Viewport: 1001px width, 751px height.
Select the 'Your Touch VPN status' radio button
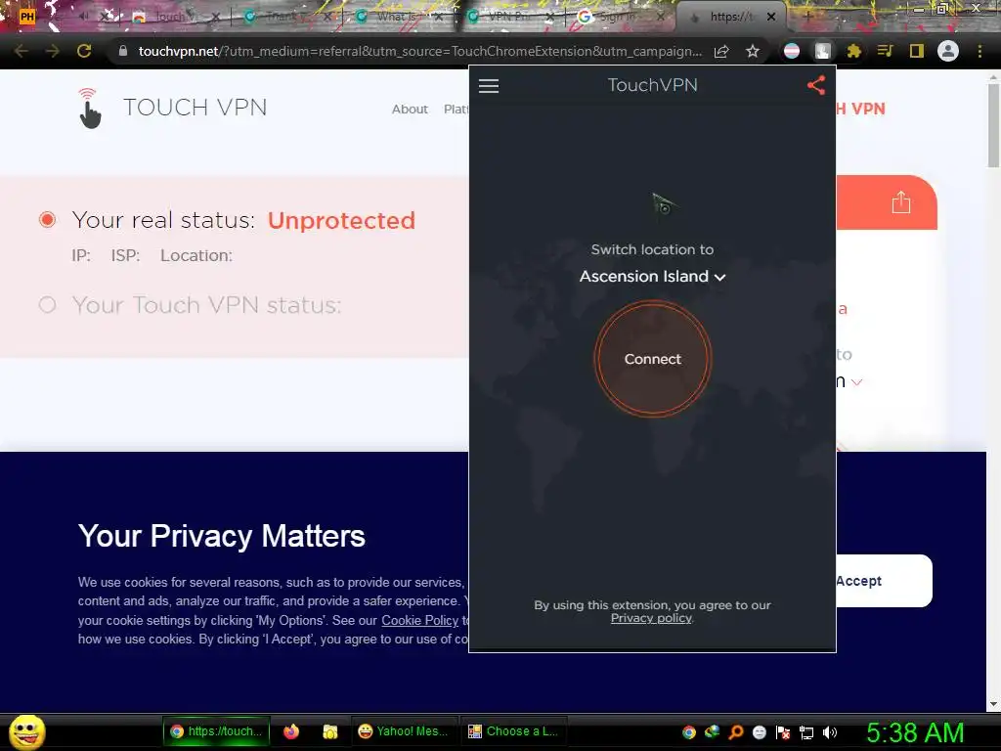click(47, 305)
